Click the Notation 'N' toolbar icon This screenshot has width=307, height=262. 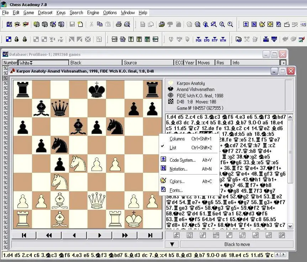click(254, 24)
